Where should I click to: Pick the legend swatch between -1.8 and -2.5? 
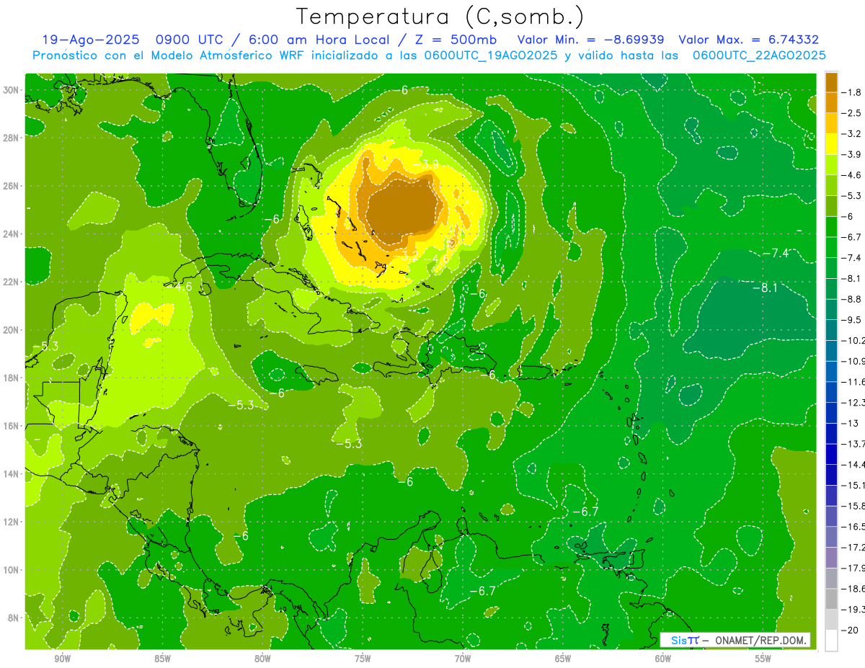point(831,102)
